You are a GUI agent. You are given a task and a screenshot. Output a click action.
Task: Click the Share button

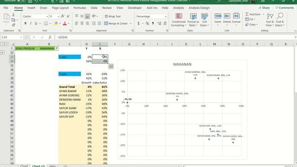click(x=264, y=8)
